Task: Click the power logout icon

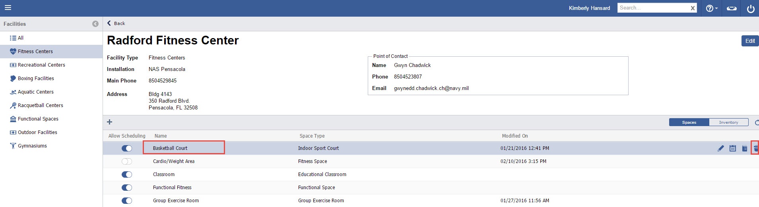Action: coord(751,8)
